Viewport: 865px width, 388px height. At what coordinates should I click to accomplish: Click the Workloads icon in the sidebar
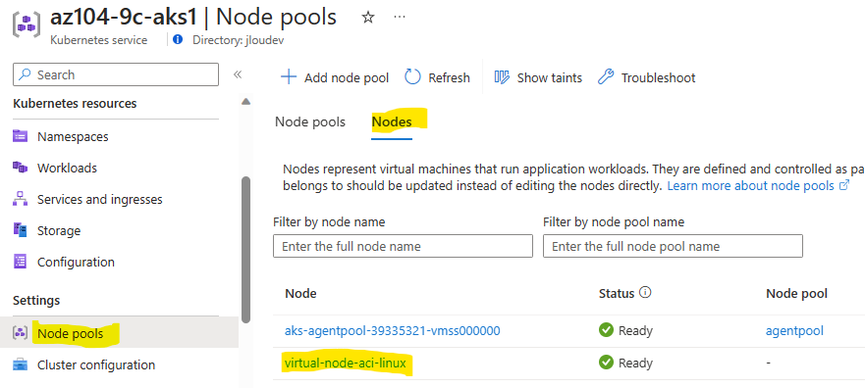coord(20,168)
